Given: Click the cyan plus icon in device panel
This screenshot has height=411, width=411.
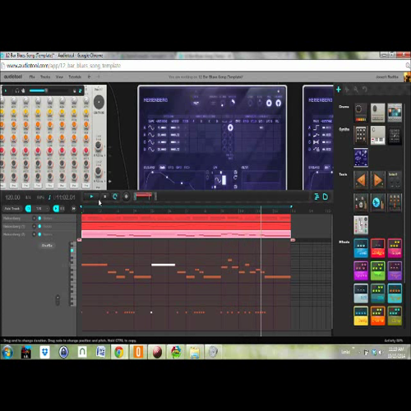Looking at the screenshot, I should coord(339,90).
